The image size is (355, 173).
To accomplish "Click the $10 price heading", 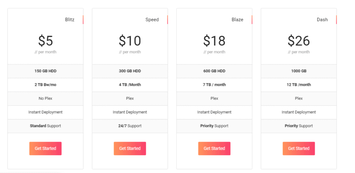I will (x=130, y=41).
